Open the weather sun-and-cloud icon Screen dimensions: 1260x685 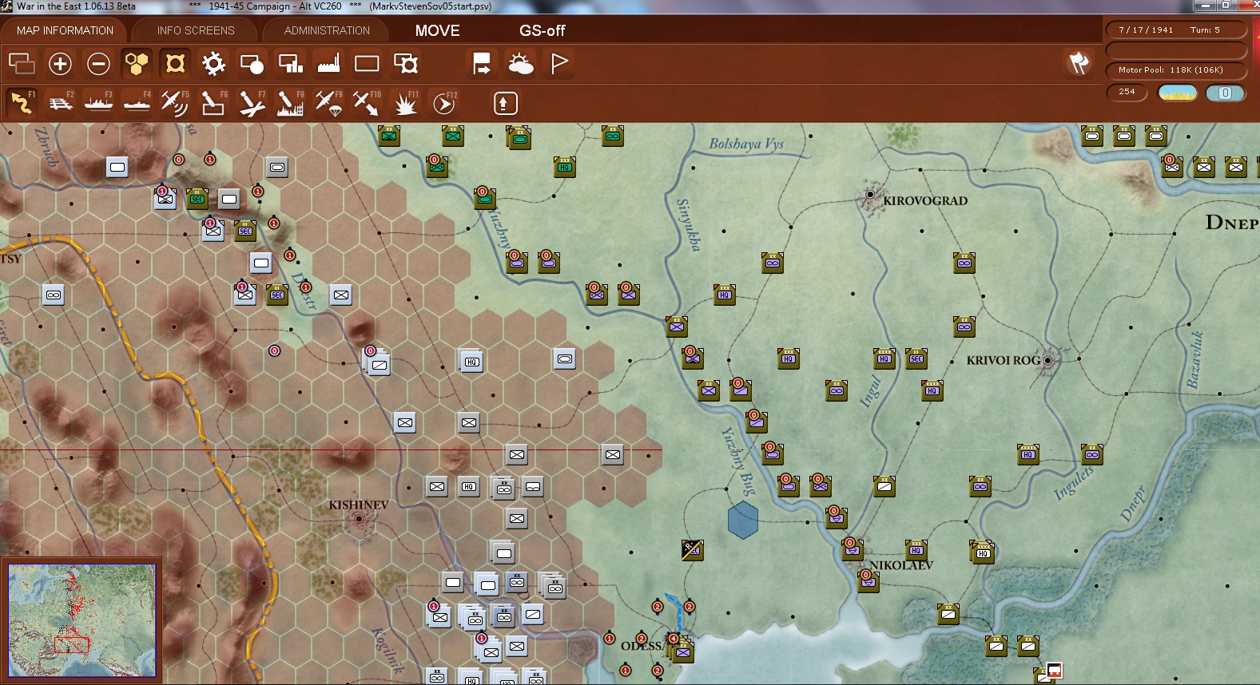coord(520,63)
